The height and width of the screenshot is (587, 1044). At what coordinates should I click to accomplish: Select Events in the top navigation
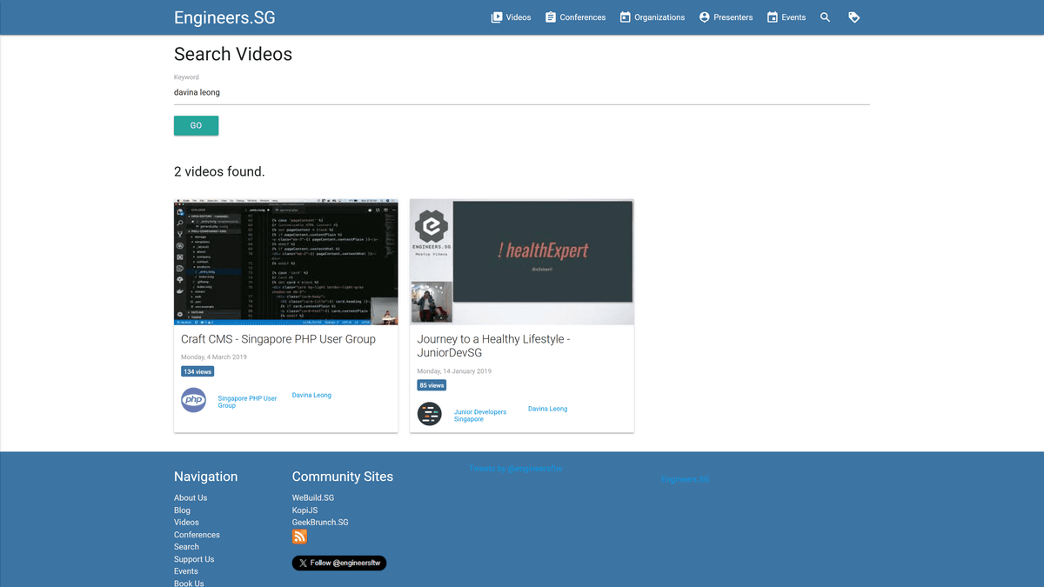pos(786,17)
